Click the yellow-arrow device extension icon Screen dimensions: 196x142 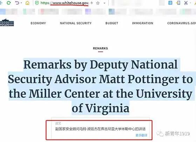click(x=178, y=3)
